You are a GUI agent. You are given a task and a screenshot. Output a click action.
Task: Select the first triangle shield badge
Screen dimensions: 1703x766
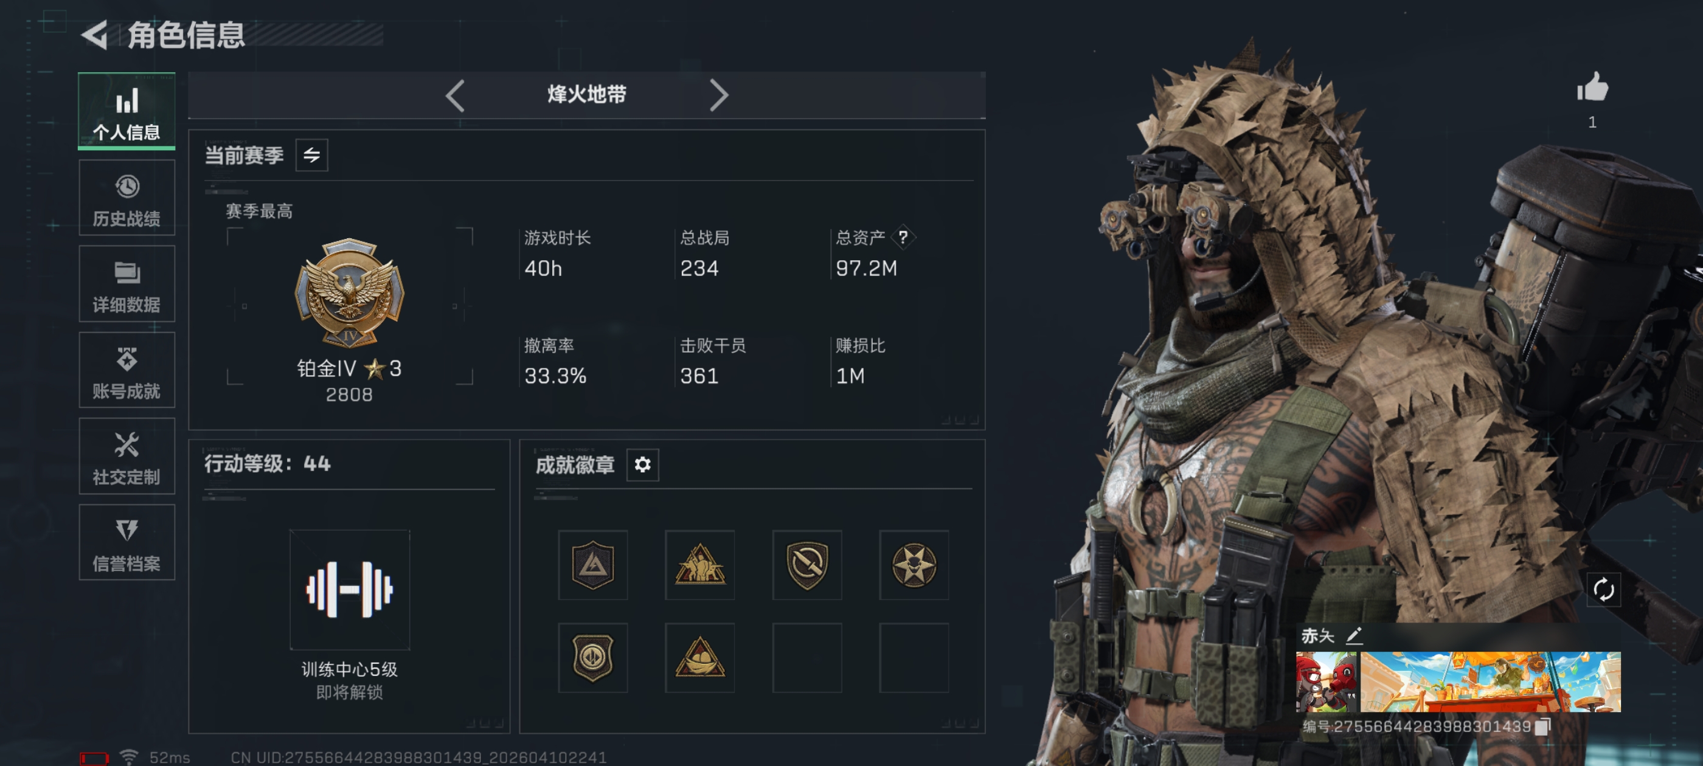(592, 564)
